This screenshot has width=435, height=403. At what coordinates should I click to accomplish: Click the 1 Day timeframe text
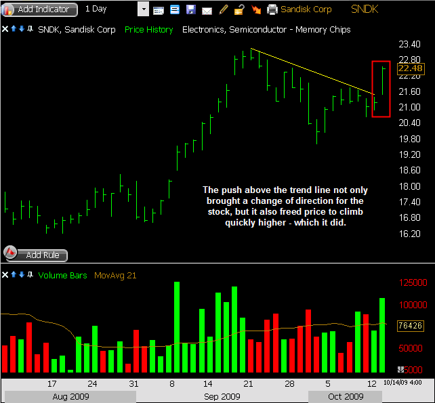pyautogui.click(x=96, y=9)
